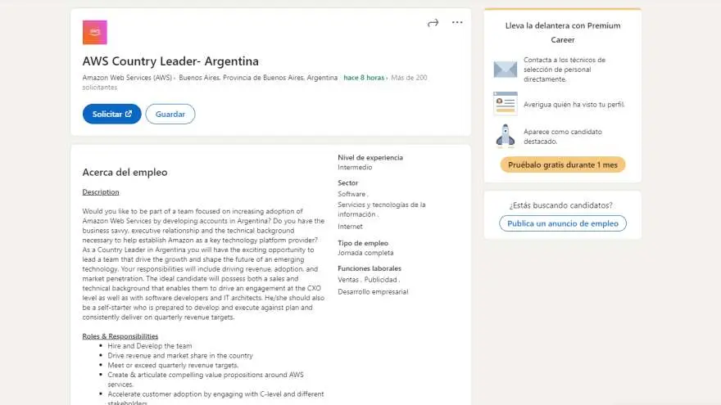Viewport: 721px width, 405px height.
Task: Click the AWS Country Leader- Argentina title
Action: pos(170,61)
